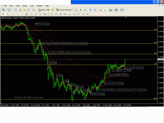Select the Text tool A icon
Viewport: 164px width, 123px height.
click(x=36, y=14)
